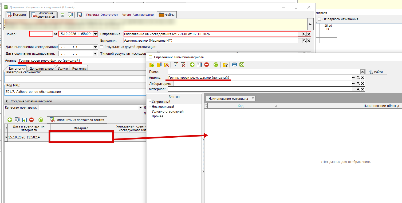Edit the material sampling row icon

click(17, 120)
